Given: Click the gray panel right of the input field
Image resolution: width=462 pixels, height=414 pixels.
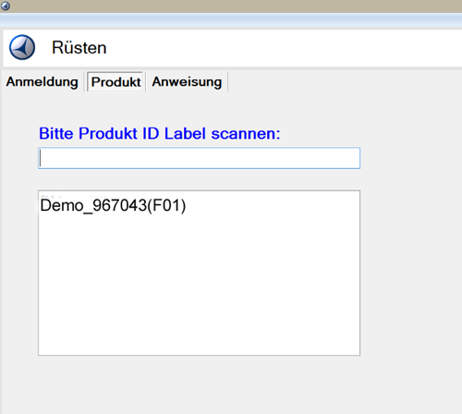Looking at the screenshot, I should (411, 158).
